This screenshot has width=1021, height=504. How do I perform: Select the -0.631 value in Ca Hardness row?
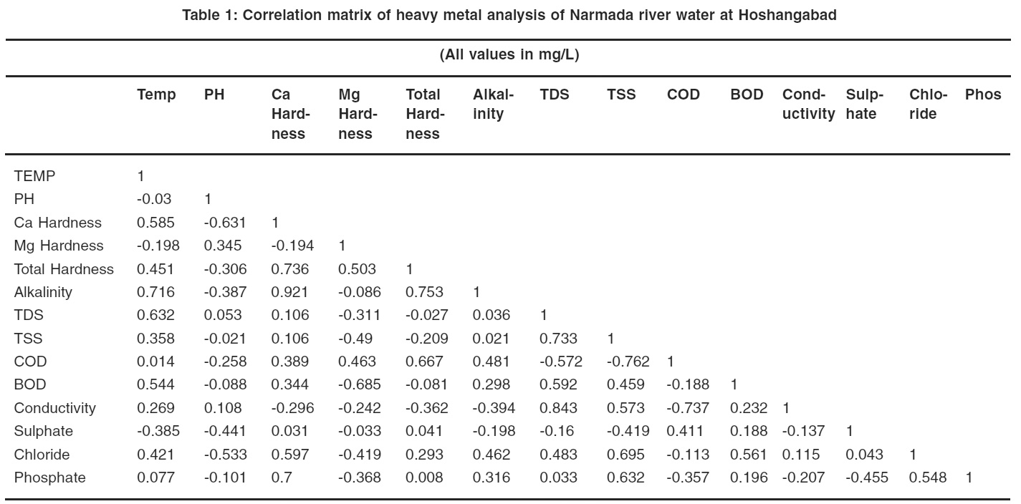(x=224, y=223)
